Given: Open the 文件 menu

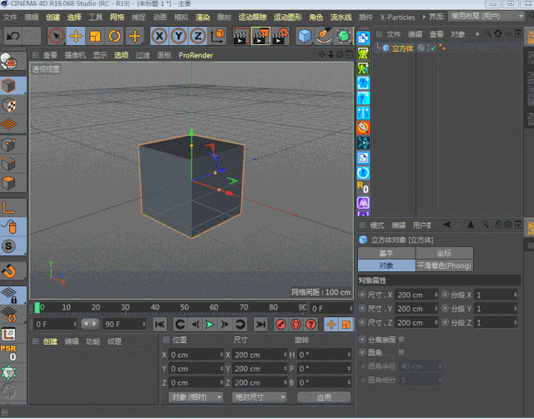Looking at the screenshot, I should tap(10, 17).
